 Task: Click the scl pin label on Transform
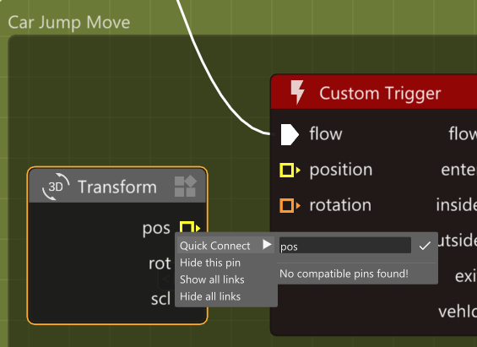point(161,299)
